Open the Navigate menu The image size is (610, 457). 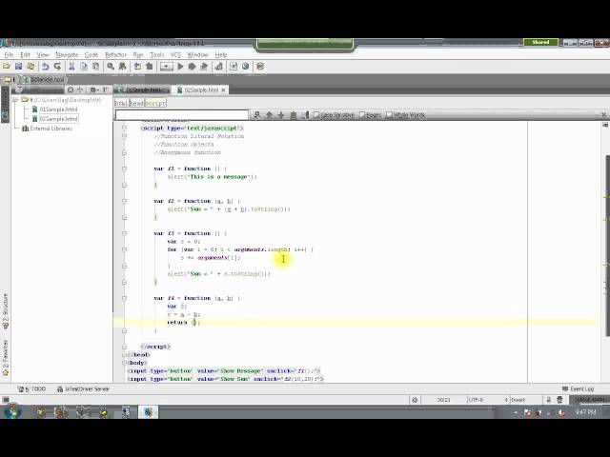(x=67, y=55)
